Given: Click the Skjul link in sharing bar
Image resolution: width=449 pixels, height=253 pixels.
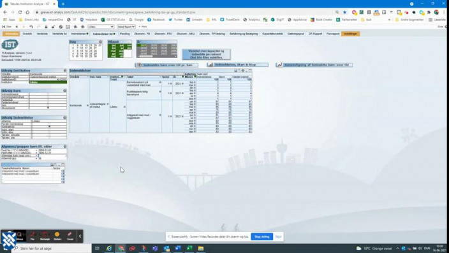Looking at the screenshot, I should pos(278,236).
